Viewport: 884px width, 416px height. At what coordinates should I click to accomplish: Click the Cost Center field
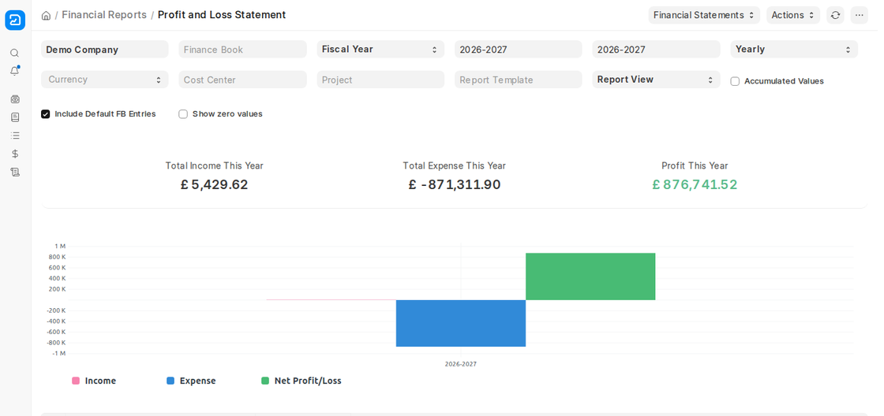(x=243, y=80)
